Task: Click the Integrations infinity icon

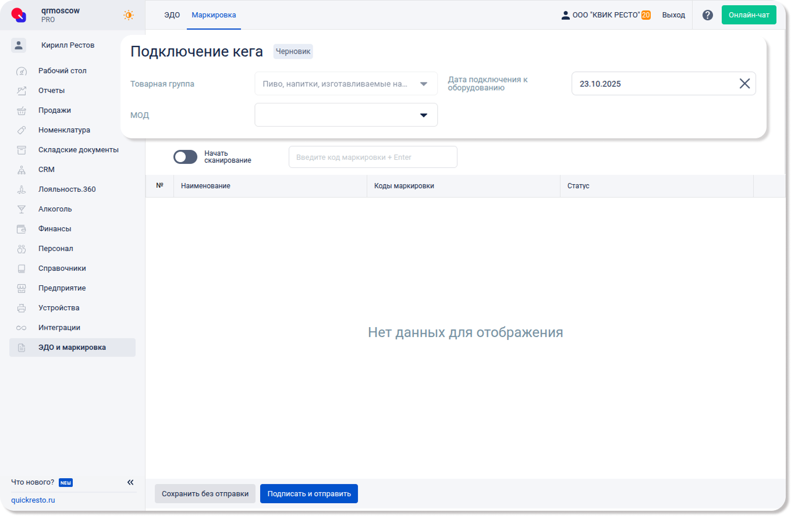Action: tap(22, 328)
